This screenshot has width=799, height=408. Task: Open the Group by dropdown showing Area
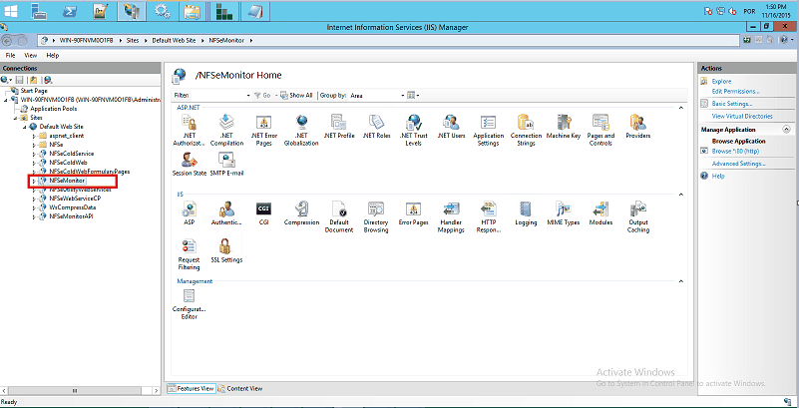coord(374,95)
